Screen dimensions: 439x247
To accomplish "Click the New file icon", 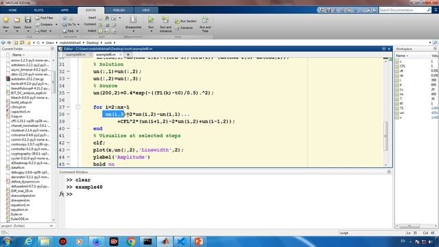I will pos(6,20).
